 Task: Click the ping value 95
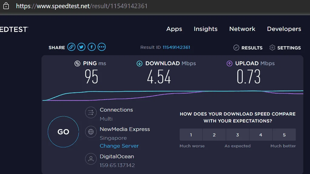tap(91, 77)
